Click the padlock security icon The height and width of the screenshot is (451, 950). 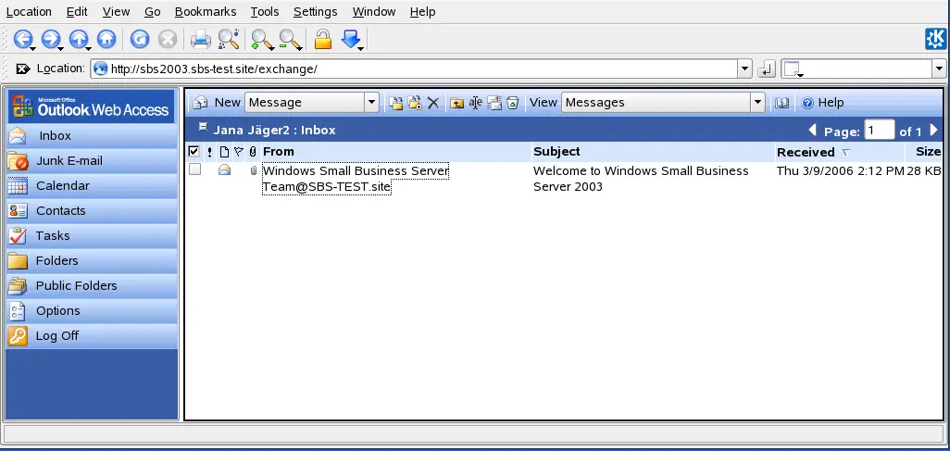[322, 39]
